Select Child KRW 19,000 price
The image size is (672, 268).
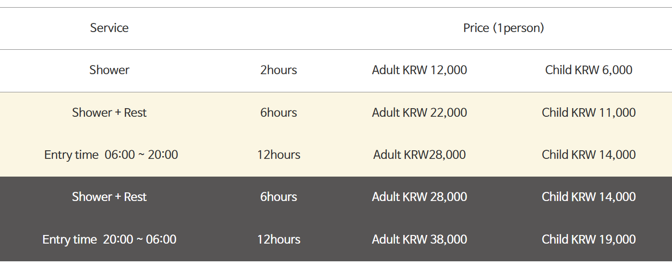[588, 239]
